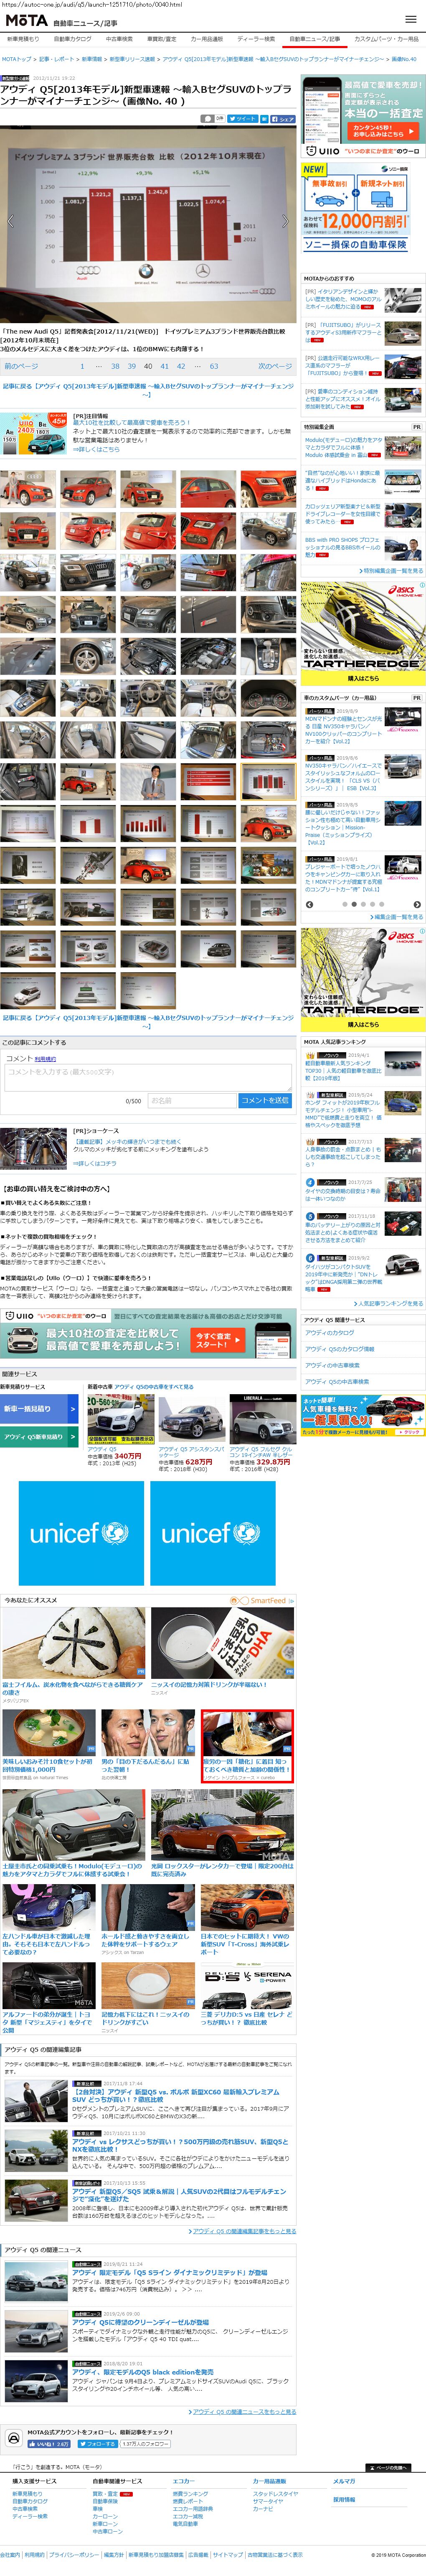This screenshot has width=426, height=2576.
Task: Click the right arrow of custom parts carousel
Action: pos(417,904)
